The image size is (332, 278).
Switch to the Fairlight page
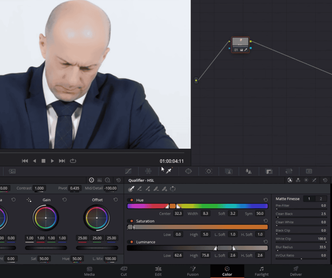point(262,271)
